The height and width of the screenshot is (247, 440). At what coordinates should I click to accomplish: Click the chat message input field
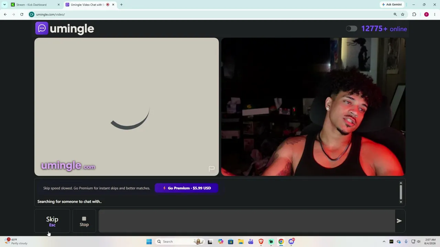point(247,221)
